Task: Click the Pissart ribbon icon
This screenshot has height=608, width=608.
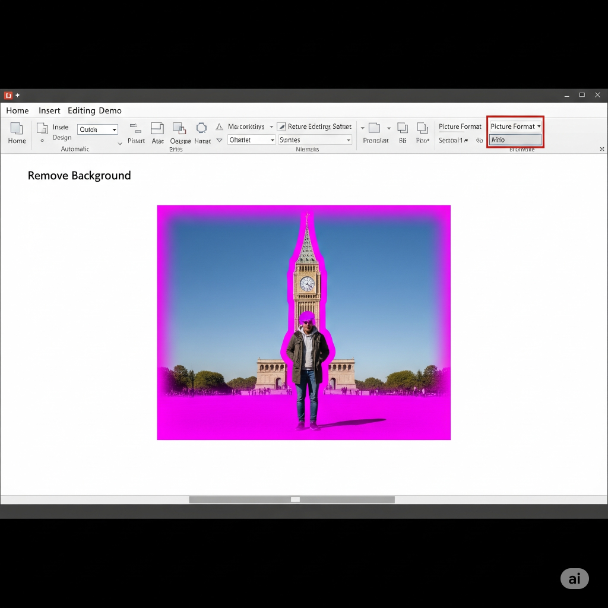Action: coord(136,129)
